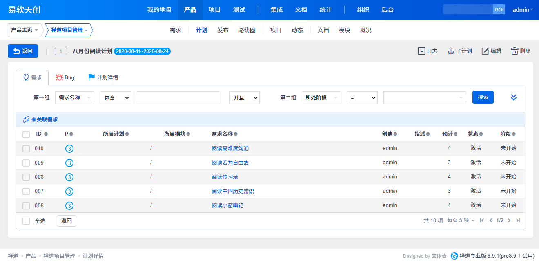This screenshot has width=539, height=264.
Task: Open the 禅道项目管理 product dropdown
Action: [x=69, y=30]
